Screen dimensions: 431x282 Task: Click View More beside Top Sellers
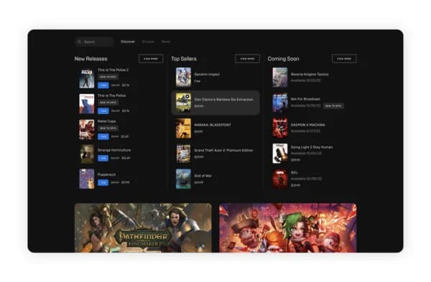[247, 59]
